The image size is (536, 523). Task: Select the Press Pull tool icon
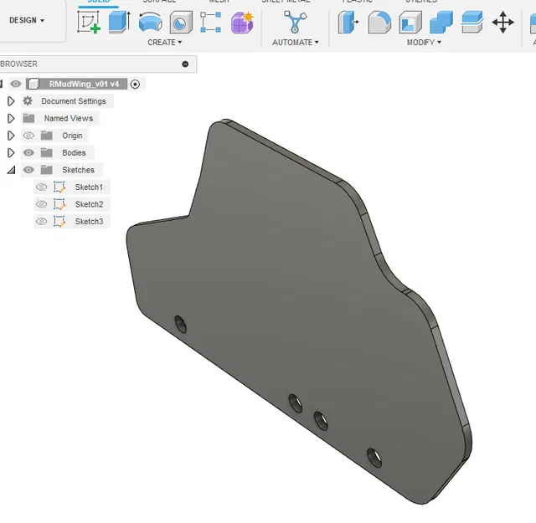(348, 23)
